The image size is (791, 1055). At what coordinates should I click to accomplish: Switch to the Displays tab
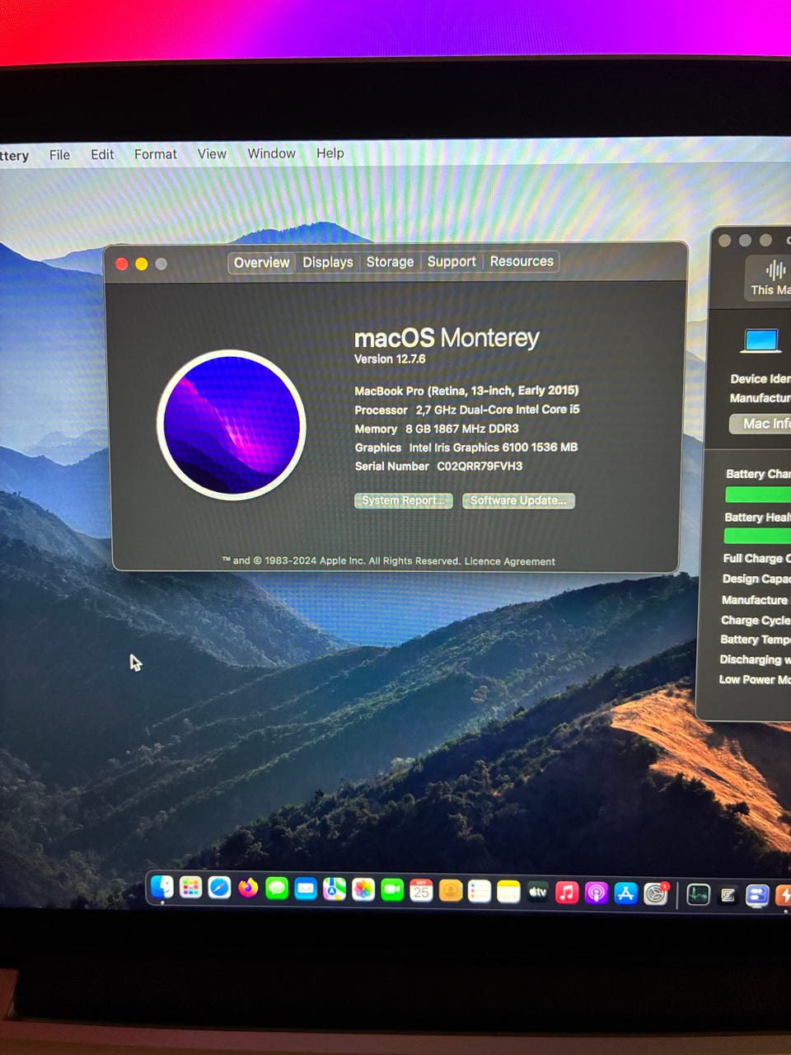(327, 262)
